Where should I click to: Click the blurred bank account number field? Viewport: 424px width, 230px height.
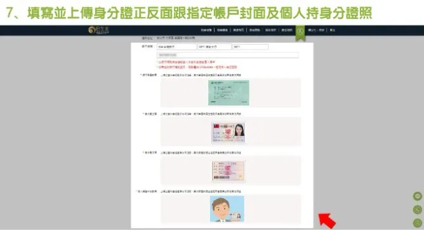click(228, 55)
